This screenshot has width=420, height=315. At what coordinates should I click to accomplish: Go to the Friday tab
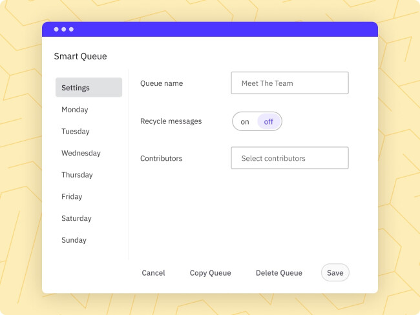pyautogui.click(x=72, y=197)
